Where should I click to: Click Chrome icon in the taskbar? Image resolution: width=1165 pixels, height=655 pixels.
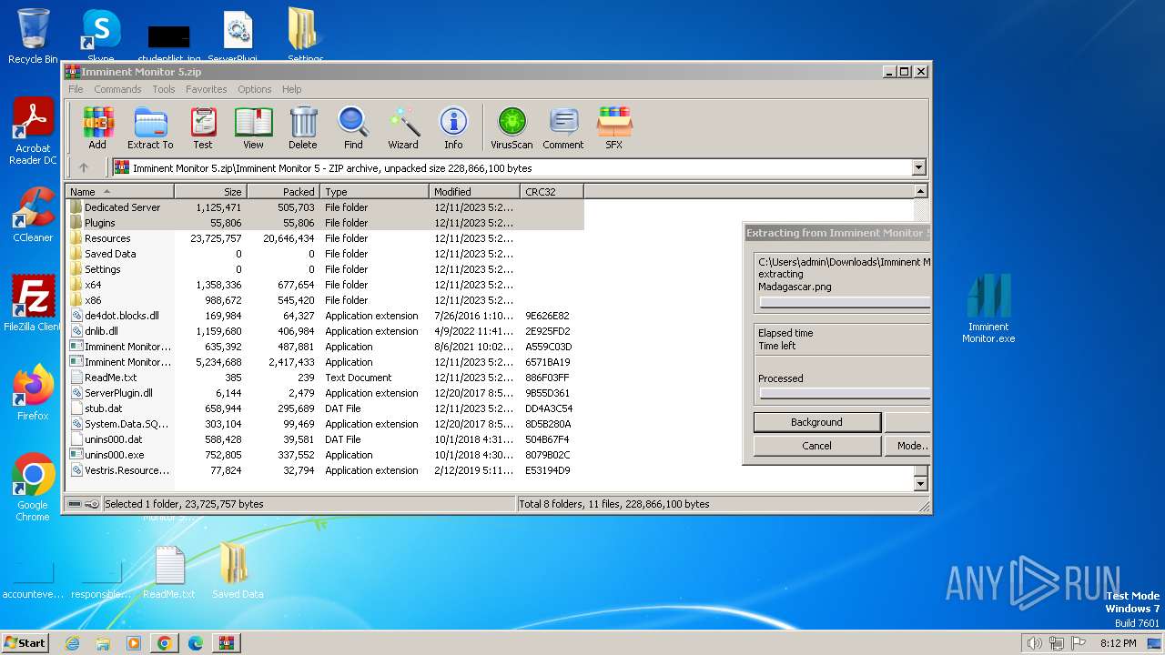tap(164, 643)
